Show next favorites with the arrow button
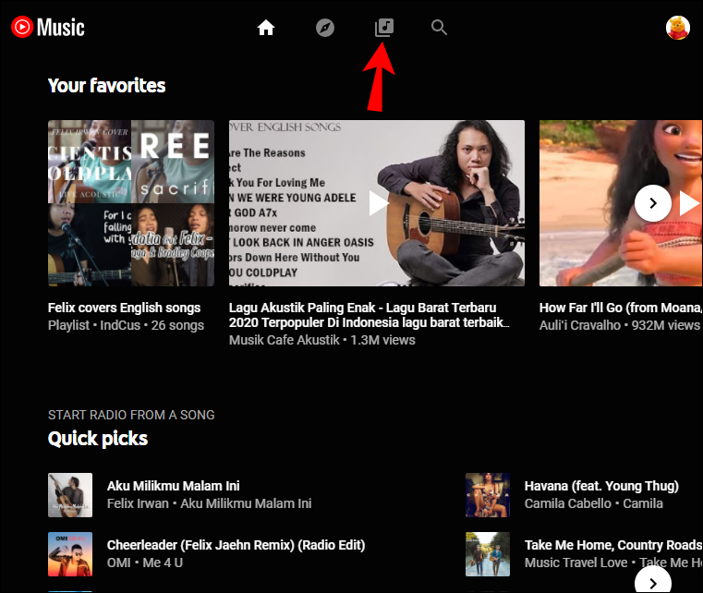703x593 pixels. (x=653, y=203)
